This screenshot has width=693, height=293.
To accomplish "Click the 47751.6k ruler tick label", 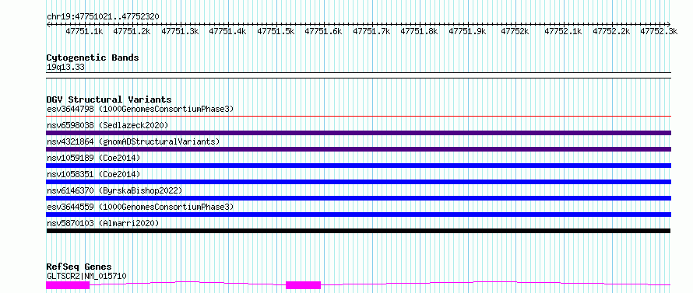I will 324,31.
